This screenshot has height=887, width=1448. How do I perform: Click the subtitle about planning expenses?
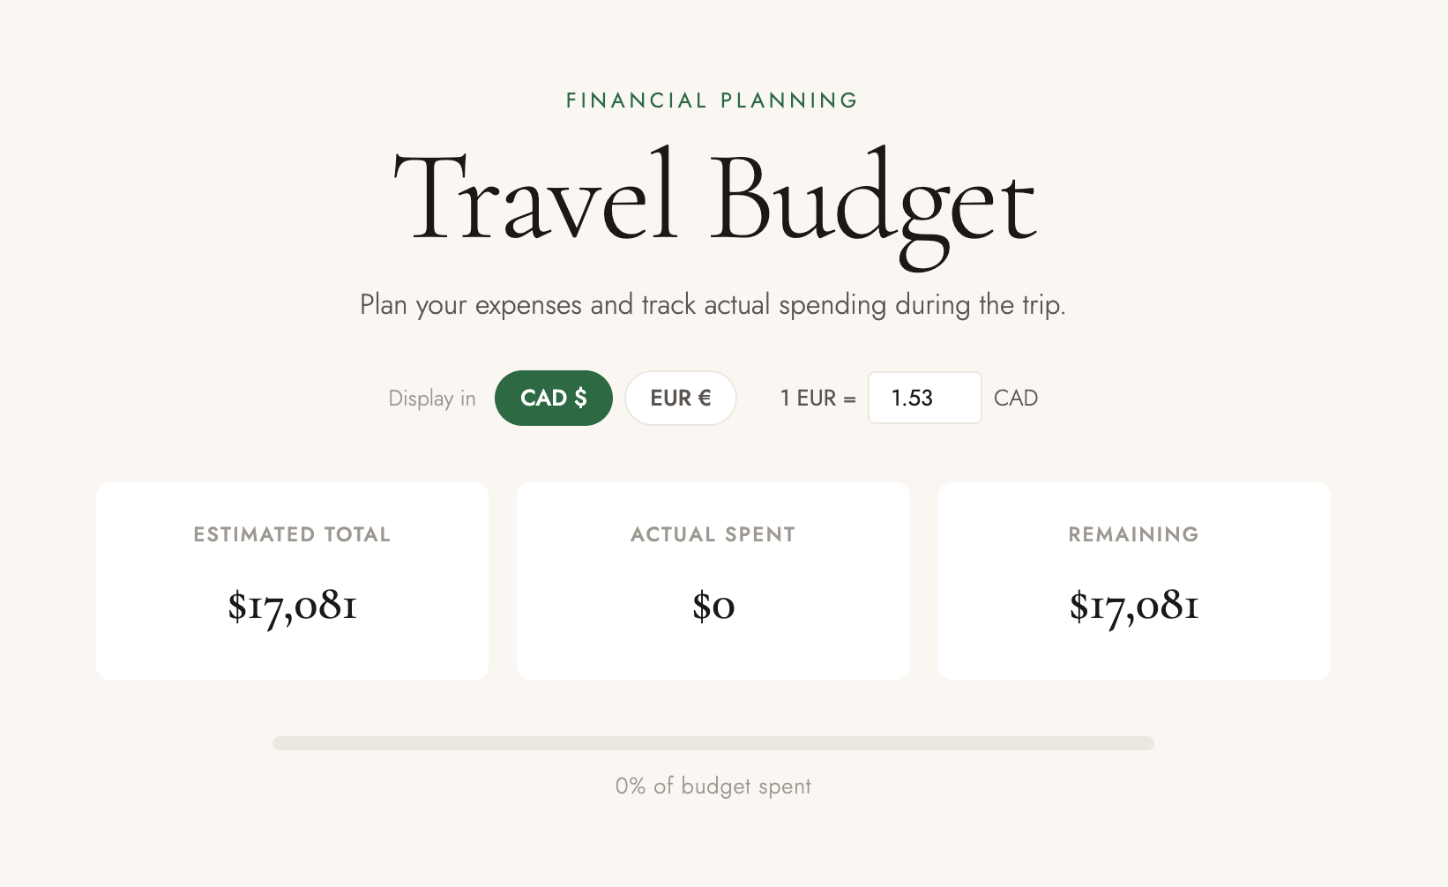pos(713,305)
